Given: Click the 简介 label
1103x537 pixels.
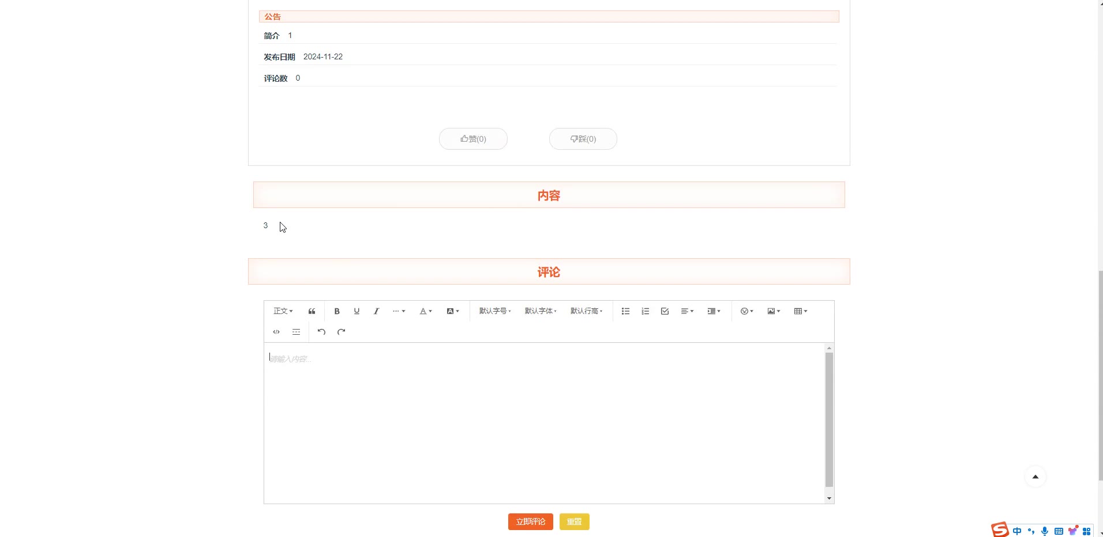Looking at the screenshot, I should 272,36.
